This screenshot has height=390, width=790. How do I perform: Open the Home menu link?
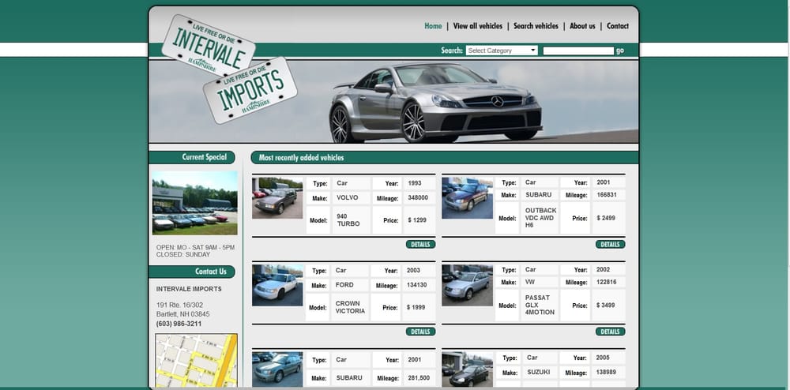click(433, 26)
